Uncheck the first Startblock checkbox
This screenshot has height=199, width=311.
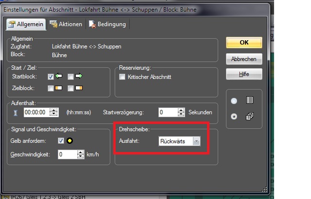51,77
